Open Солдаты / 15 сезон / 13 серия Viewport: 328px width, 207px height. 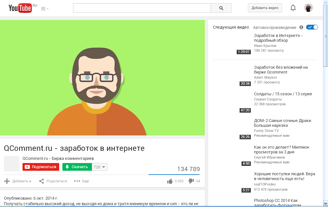283,94
